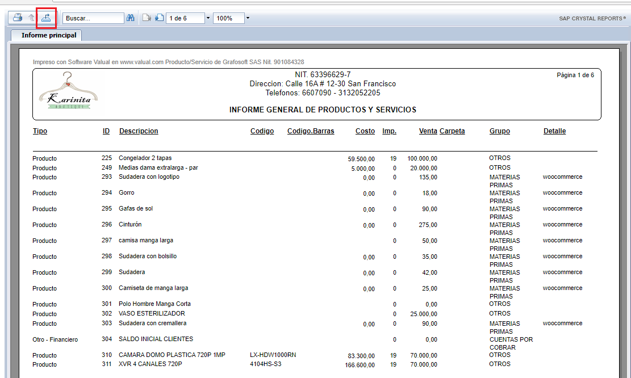631x378 pixels.
Task: Click the Grupo column header
Action: 500,131
